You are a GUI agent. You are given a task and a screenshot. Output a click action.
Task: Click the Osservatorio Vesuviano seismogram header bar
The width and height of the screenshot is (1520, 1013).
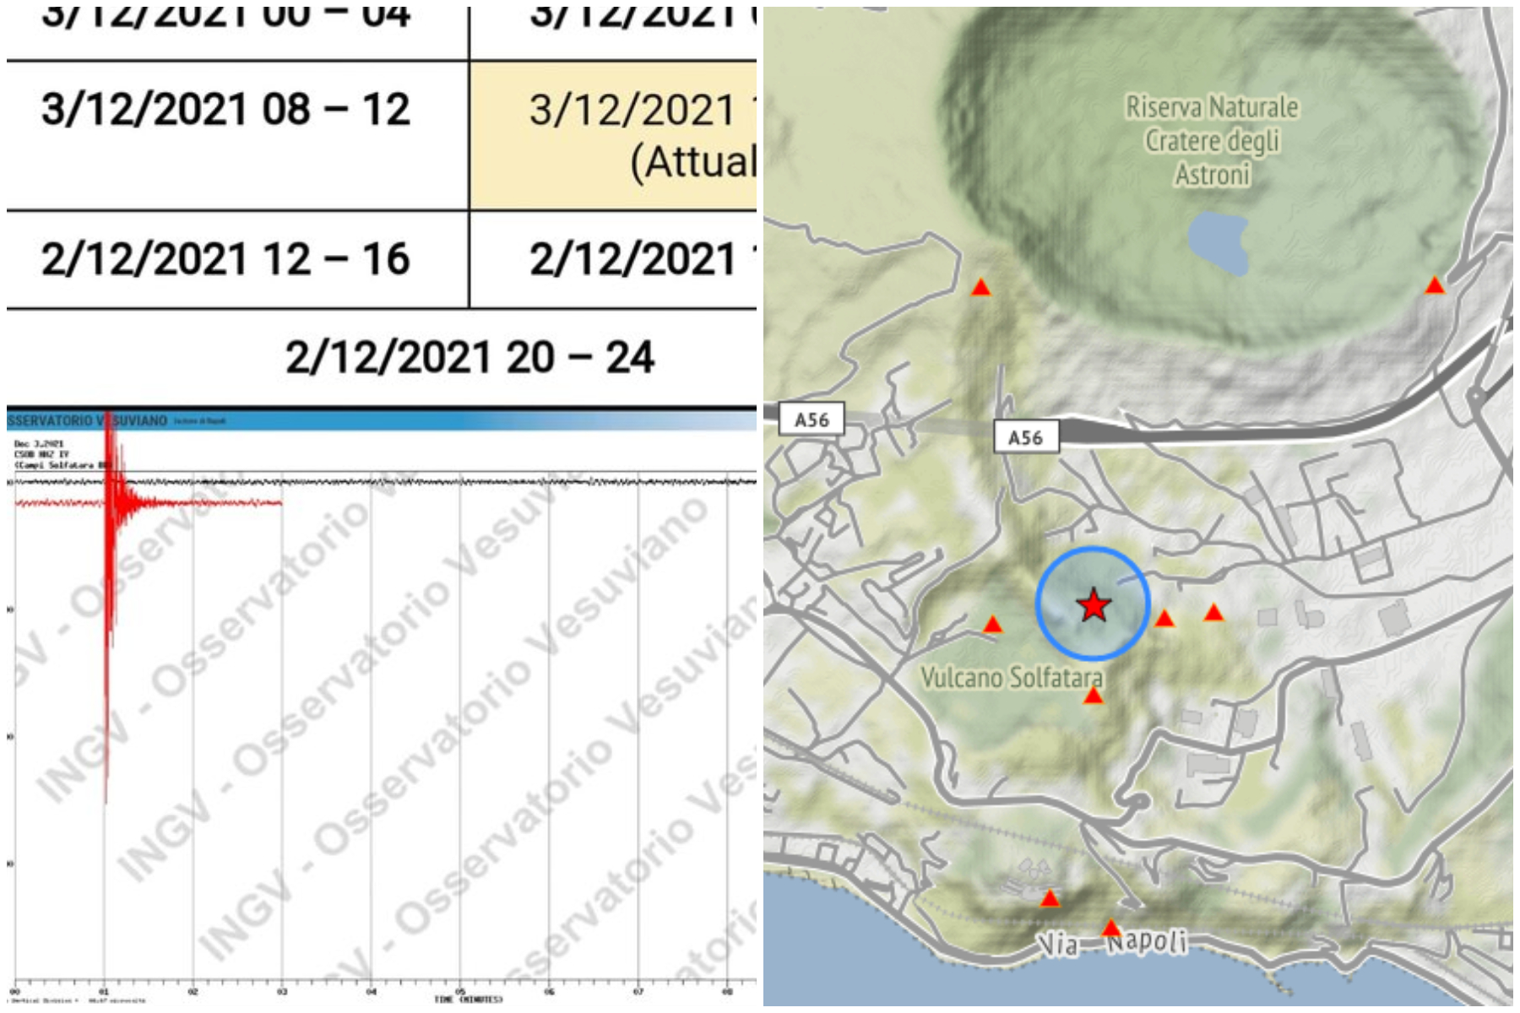pos(380,420)
